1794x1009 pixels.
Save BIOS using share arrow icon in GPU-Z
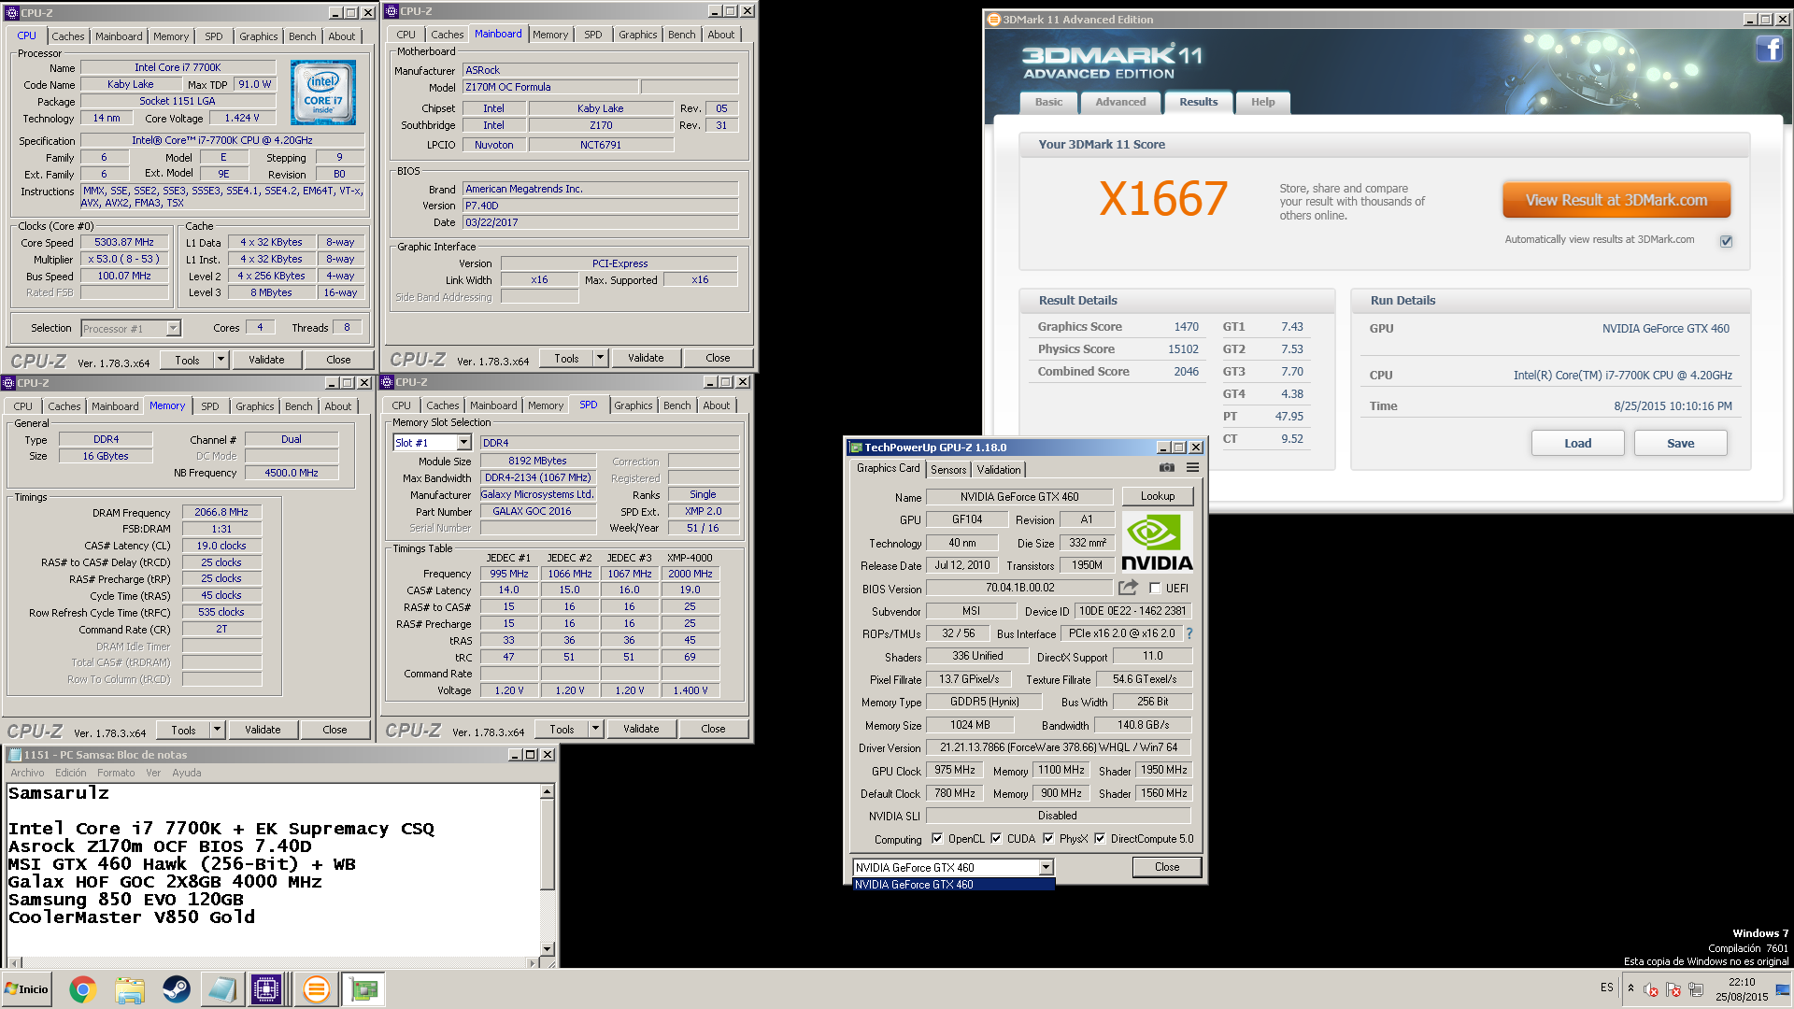pyautogui.click(x=1128, y=588)
